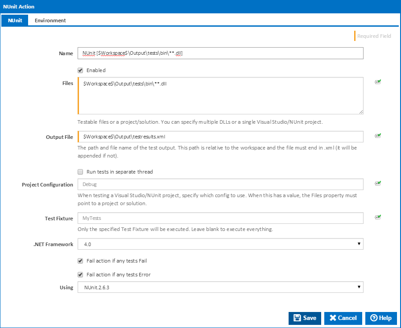Click the X icon on Cancel button
The image size is (401, 328).
pos(333,318)
